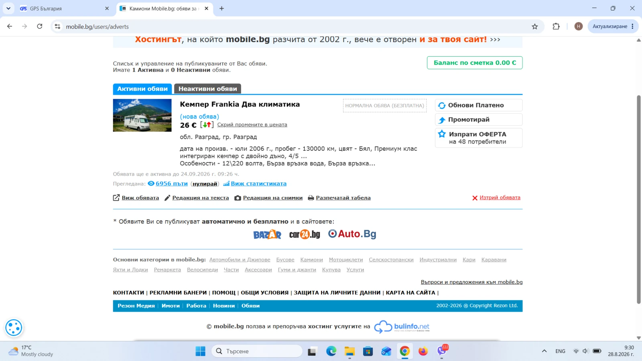
Task: Select the Неактивни обяви tab
Action: point(207,89)
